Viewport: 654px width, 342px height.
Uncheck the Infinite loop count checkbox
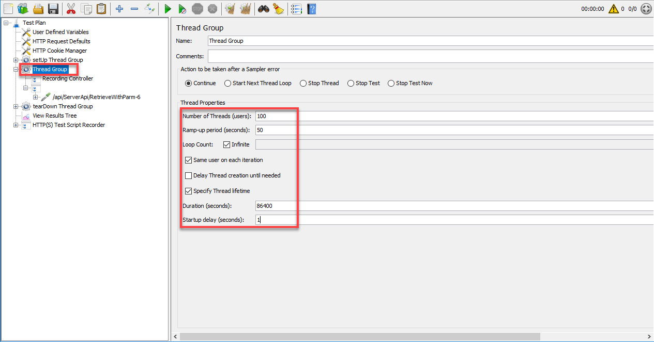(227, 144)
